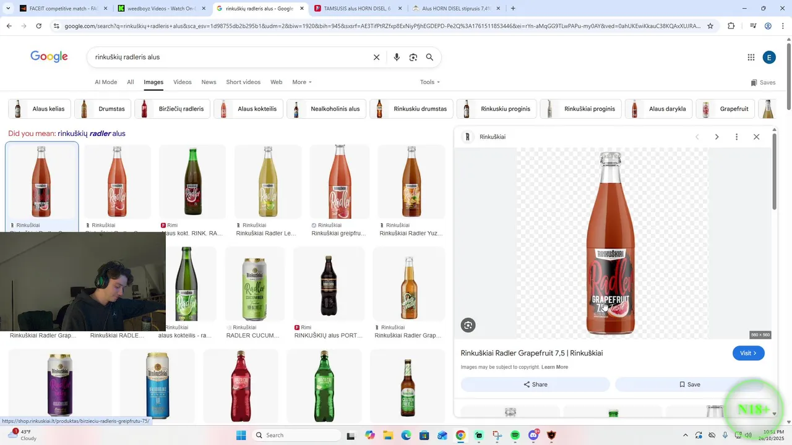The height and width of the screenshot is (445, 792).
Task: Bookmark this page with the star icon
Action: (710, 26)
